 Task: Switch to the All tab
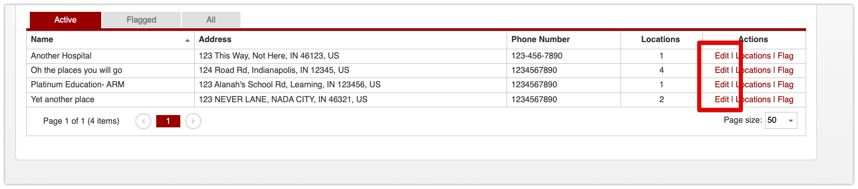tap(211, 20)
